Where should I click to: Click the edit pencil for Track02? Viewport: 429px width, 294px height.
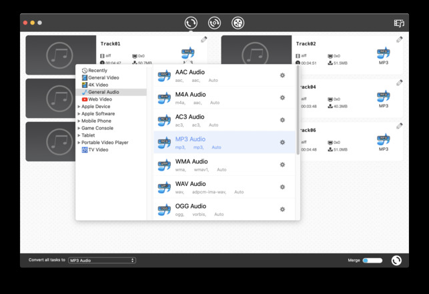click(x=400, y=39)
